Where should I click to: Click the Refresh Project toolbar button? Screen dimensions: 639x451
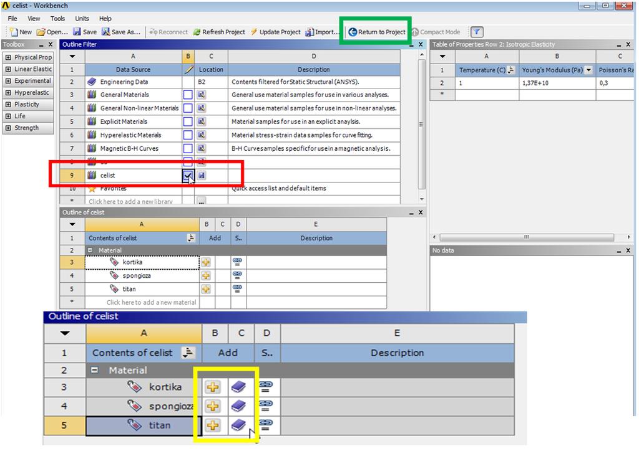(219, 32)
